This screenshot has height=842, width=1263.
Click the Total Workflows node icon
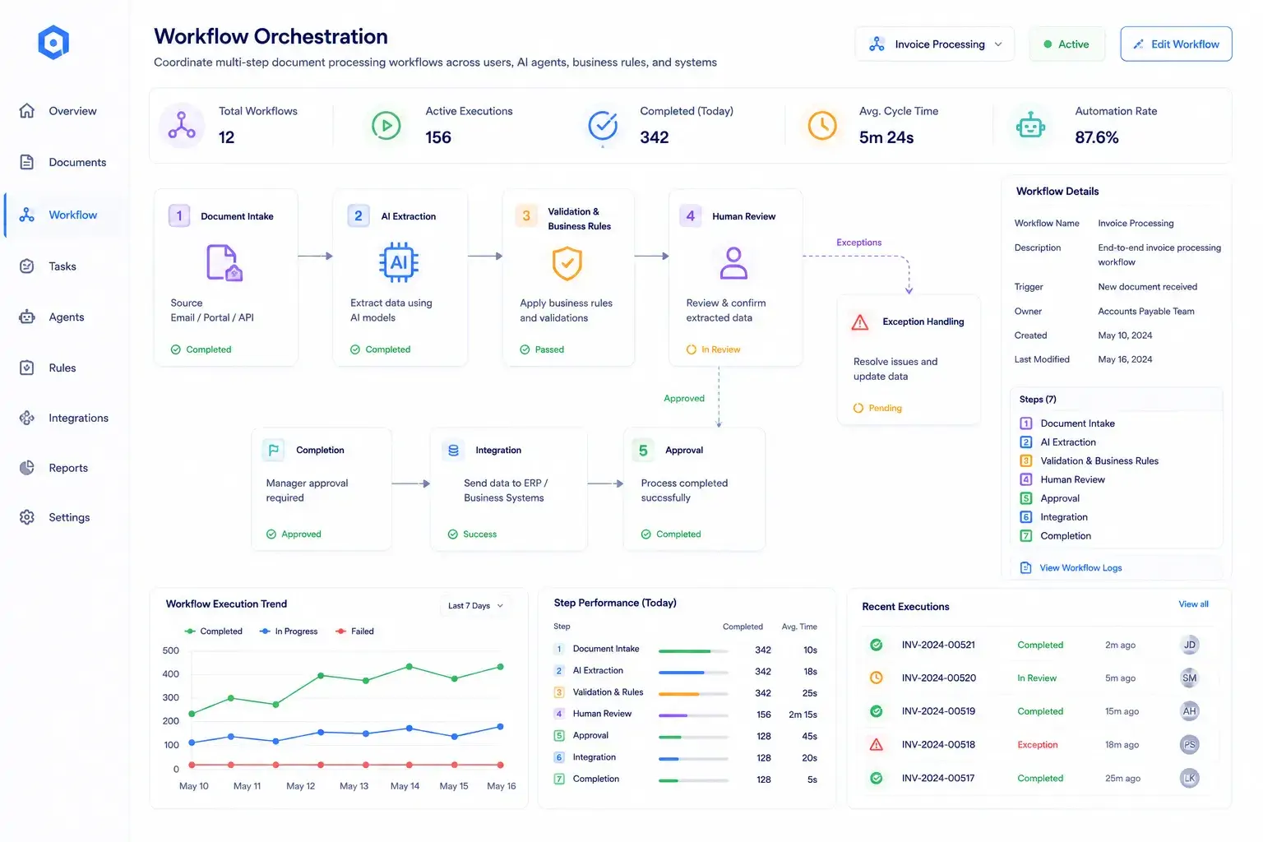pyautogui.click(x=182, y=125)
